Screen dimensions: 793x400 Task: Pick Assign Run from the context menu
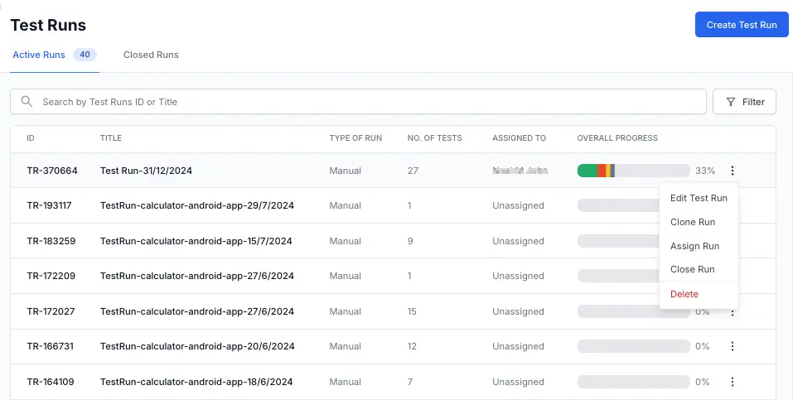694,246
